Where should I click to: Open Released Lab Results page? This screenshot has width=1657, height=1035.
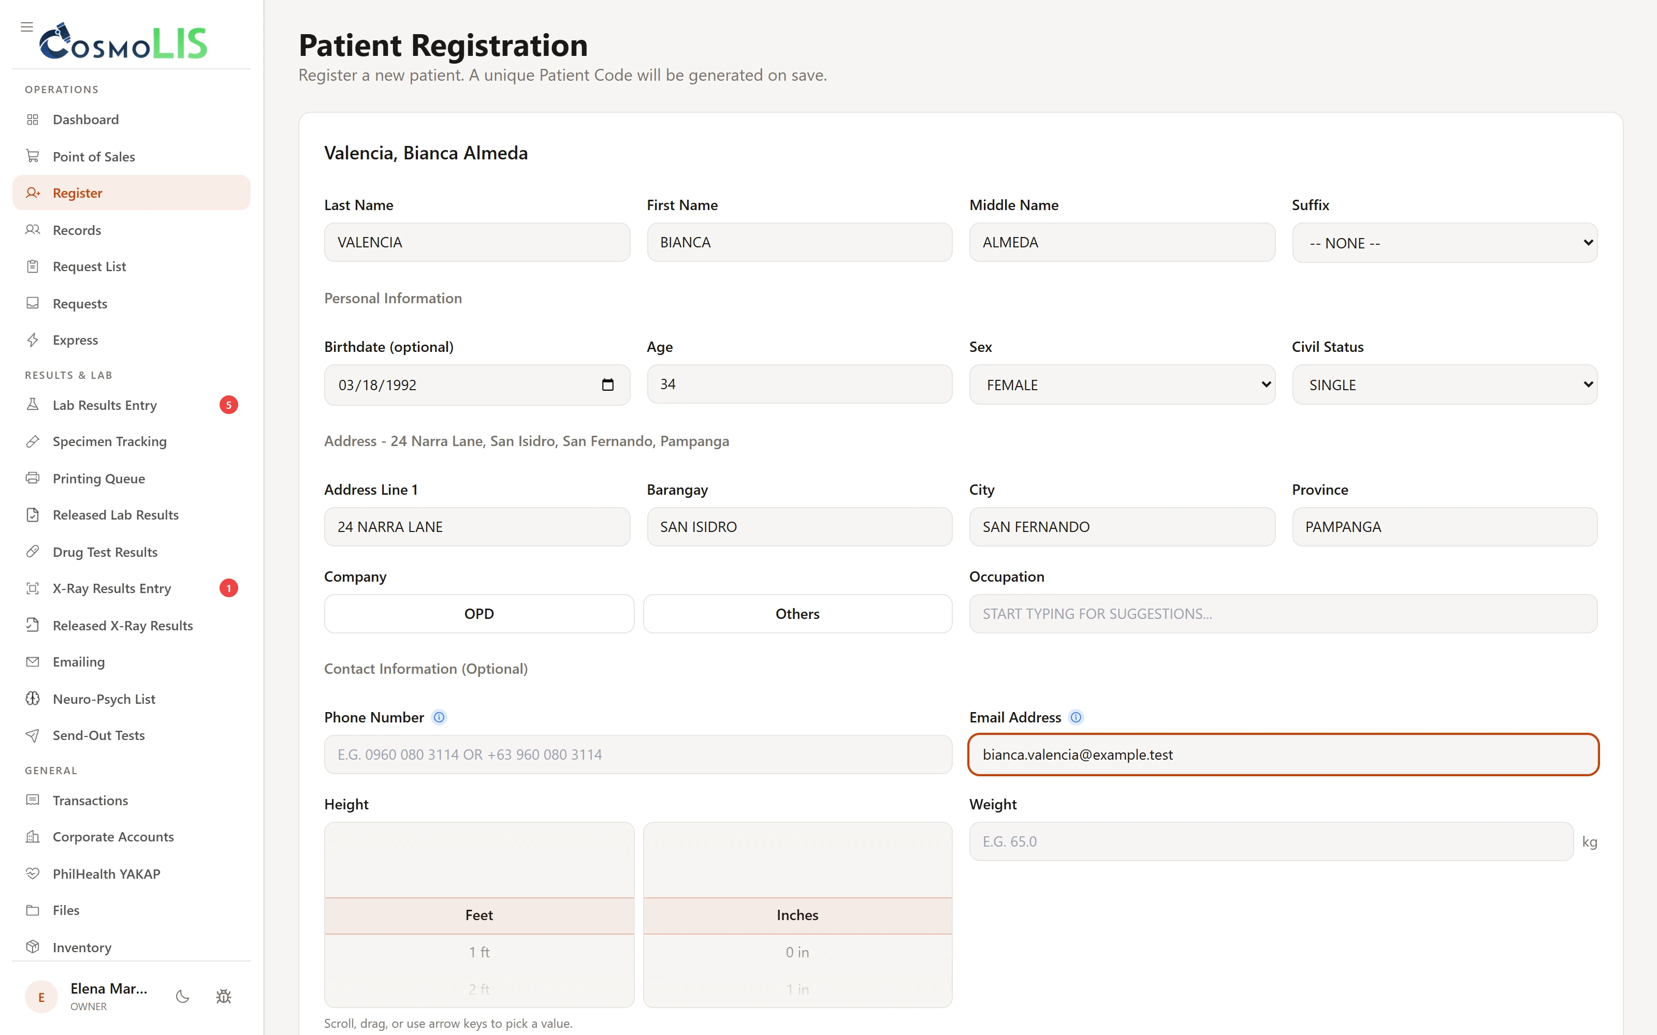click(x=132, y=515)
